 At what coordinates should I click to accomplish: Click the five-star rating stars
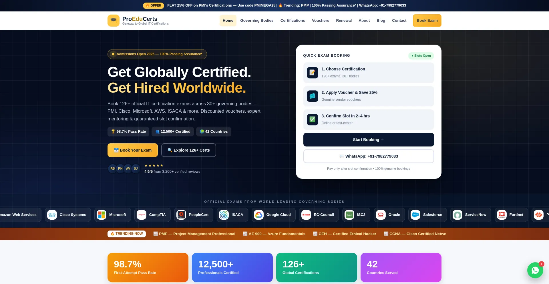click(x=154, y=166)
